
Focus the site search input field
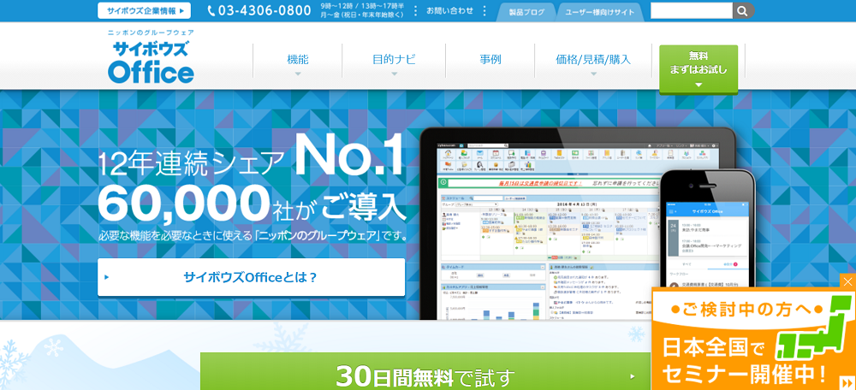691,10
